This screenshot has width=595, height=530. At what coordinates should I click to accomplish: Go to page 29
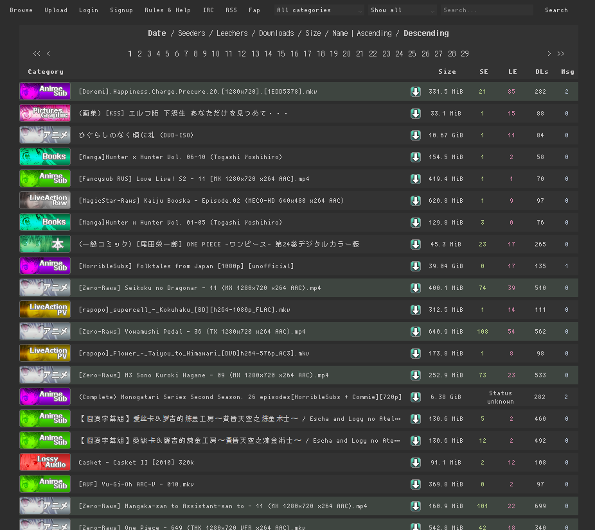pos(465,54)
